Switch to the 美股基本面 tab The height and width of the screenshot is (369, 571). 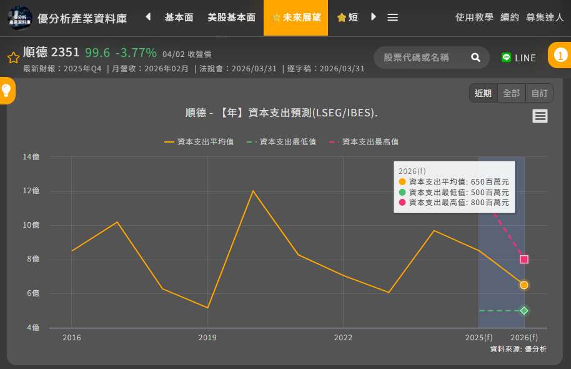pyautogui.click(x=231, y=18)
